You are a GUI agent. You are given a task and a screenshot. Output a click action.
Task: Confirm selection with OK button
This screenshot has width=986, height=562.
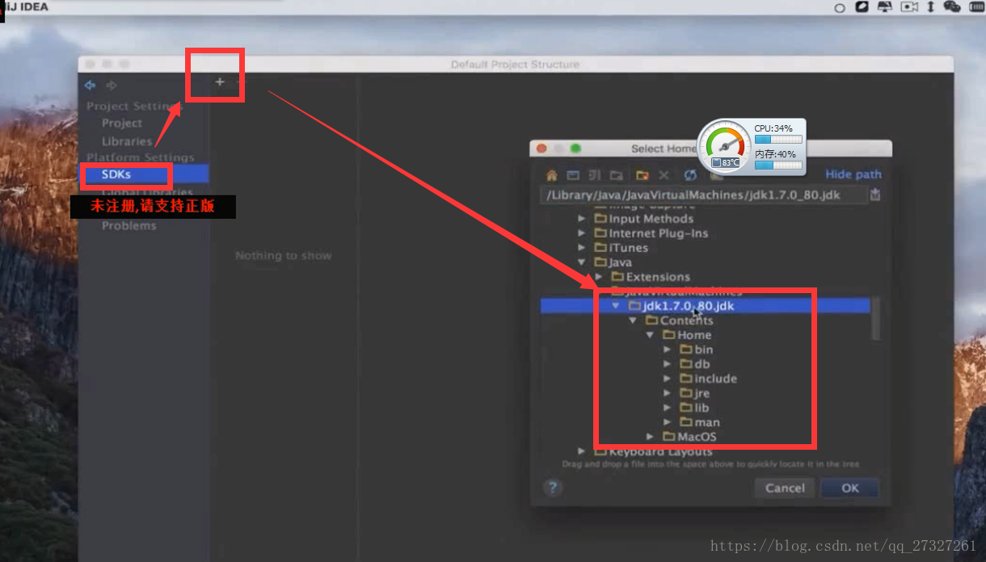849,488
